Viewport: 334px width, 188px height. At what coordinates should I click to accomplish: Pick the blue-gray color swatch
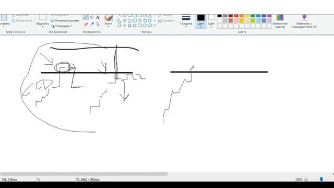tap(264, 20)
